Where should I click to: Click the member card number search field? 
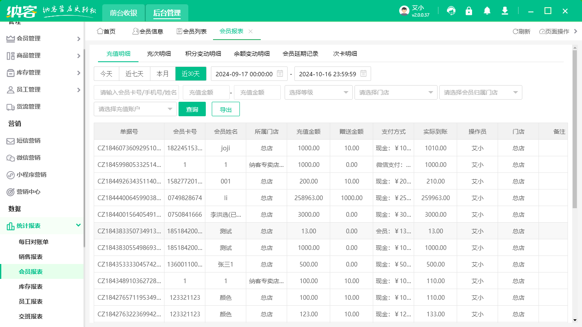138,92
